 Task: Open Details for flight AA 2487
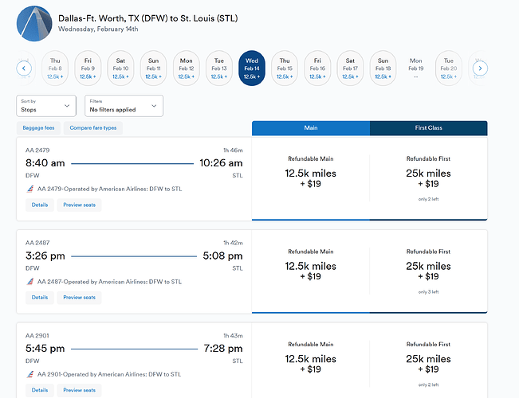click(40, 298)
